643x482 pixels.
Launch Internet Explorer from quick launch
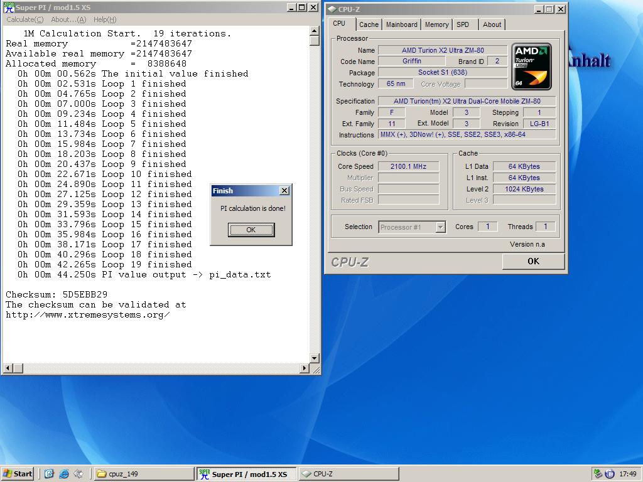tap(64, 474)
